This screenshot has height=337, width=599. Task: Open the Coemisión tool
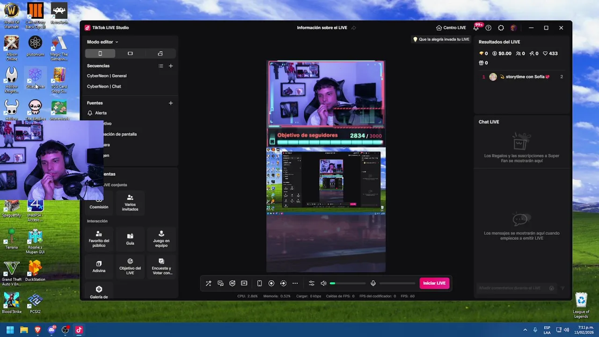click(99, 203)
